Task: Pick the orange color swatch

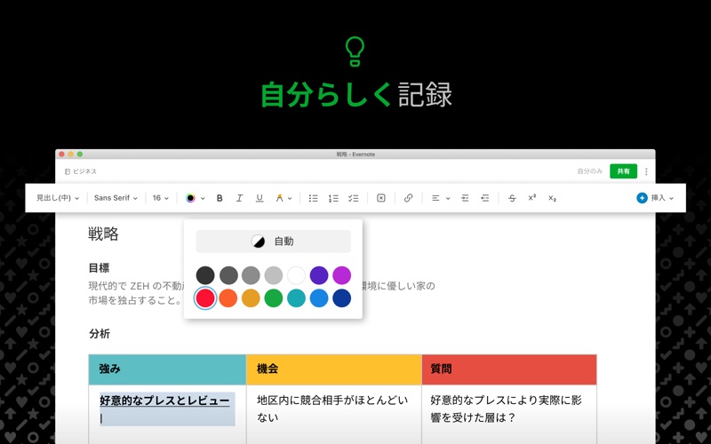Action: coord(228,298)
